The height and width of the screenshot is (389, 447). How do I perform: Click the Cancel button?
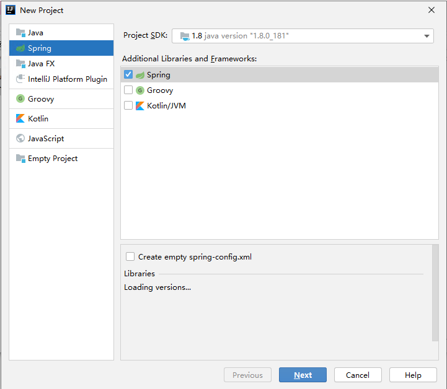point(358,375)
